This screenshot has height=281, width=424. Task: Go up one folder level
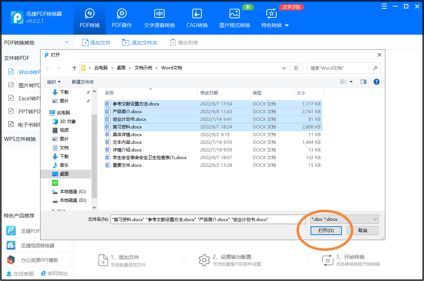[74, 68]
